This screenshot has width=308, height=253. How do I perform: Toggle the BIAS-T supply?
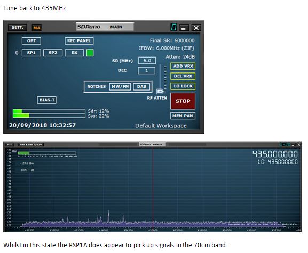click(47, 100)
